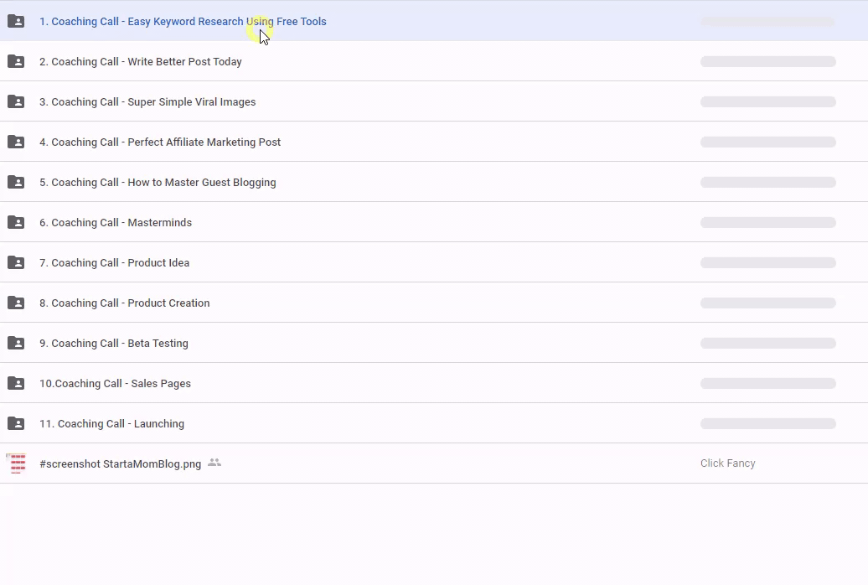The height and width of the screenshot is (585, 868).
Task: Select the 6. Coaching Call - Masterminds title text
Action: click(x=116, y=223)
